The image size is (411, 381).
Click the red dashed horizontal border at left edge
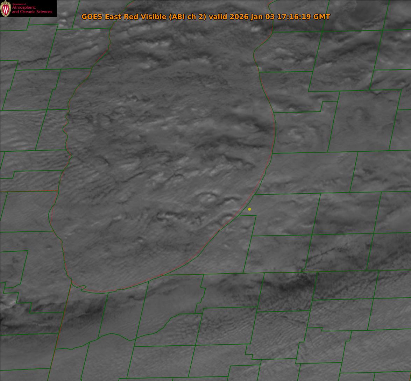click(28, 191)
